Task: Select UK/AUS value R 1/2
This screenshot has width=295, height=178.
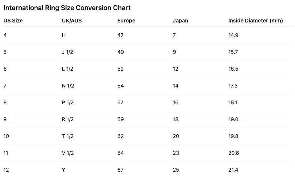Action: click(68, 119)
